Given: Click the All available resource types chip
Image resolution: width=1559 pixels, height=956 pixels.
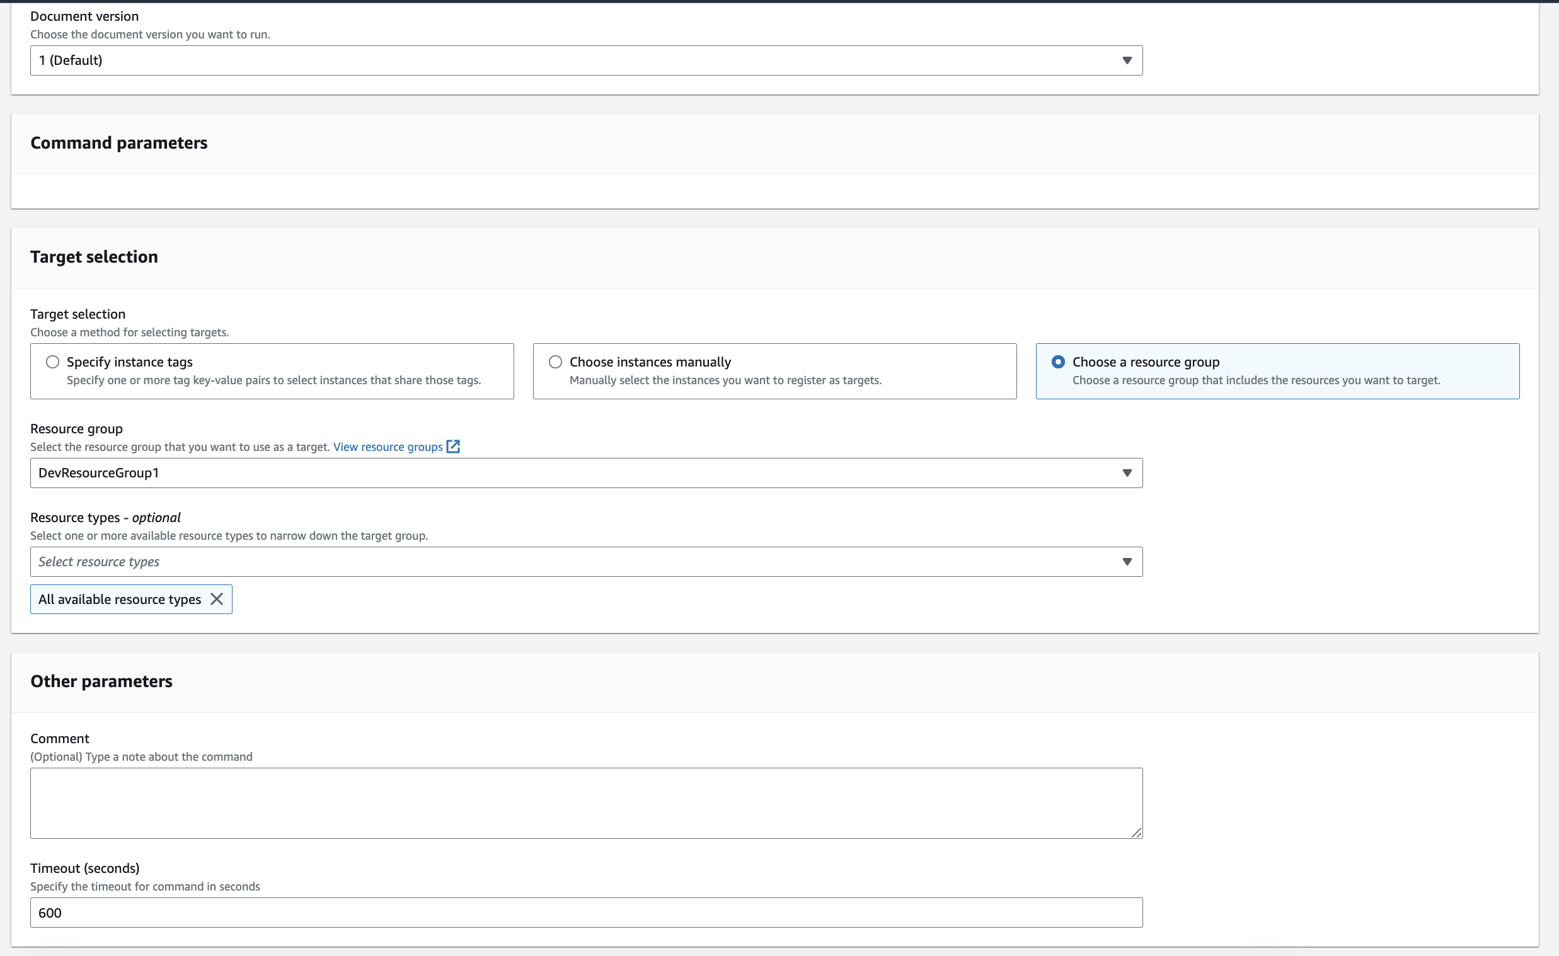Looking at the screenshot, I should [120, 600].
